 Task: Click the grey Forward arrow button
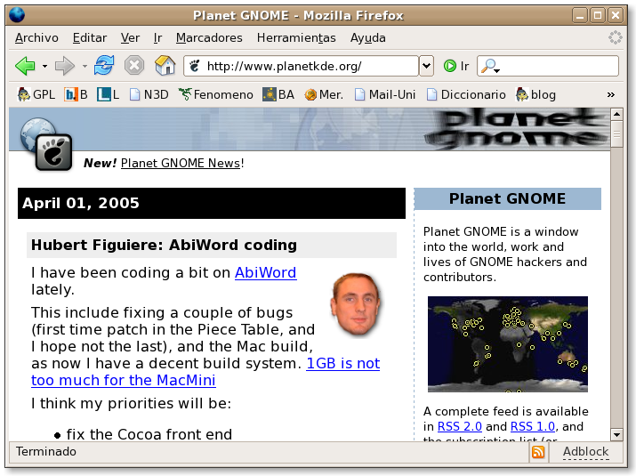(x=65, y=66)
